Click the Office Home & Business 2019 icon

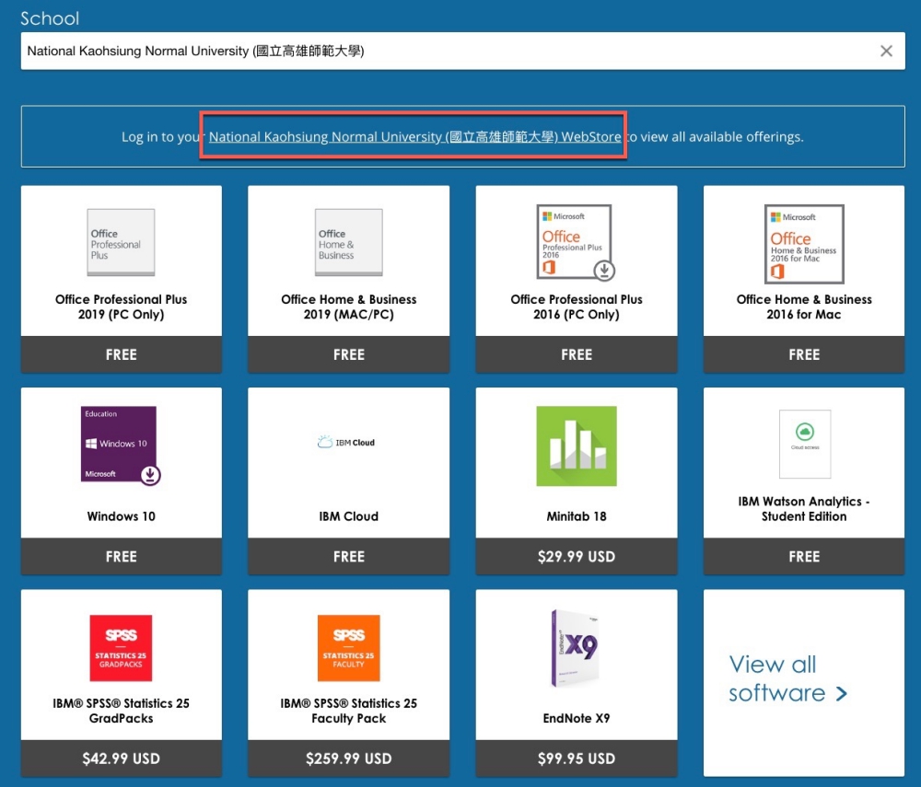pyautogui.click(x=348, y=242)
